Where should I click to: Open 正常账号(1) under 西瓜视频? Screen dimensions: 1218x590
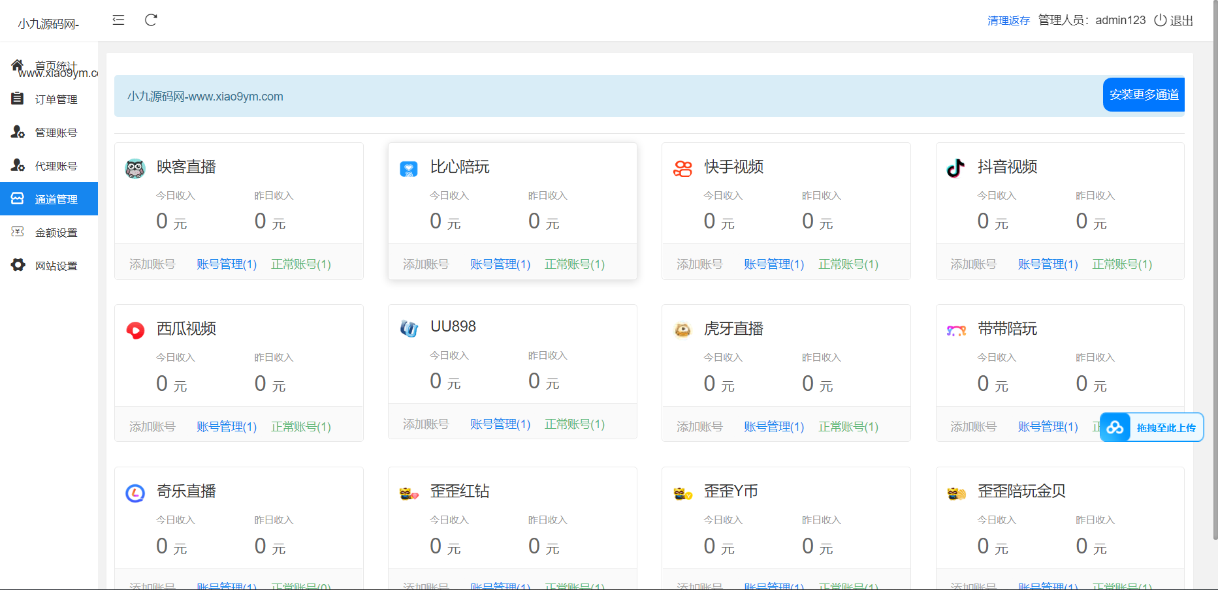[x=301, y=427]
